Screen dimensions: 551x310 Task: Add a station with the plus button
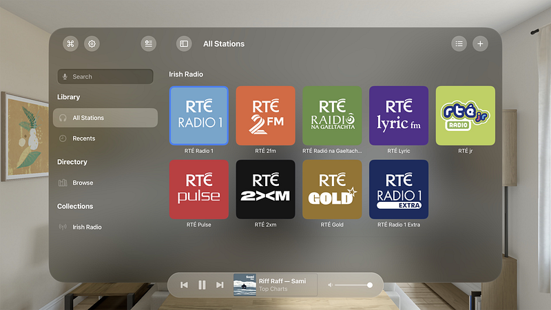(480, 44)
